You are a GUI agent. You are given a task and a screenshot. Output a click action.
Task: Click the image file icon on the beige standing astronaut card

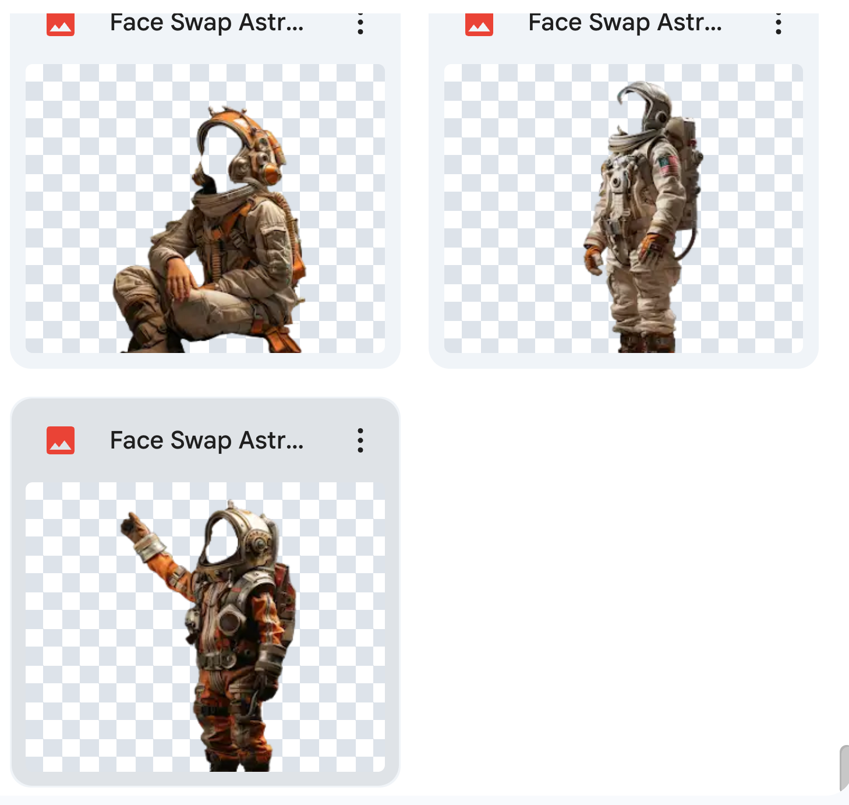point(479,24)
